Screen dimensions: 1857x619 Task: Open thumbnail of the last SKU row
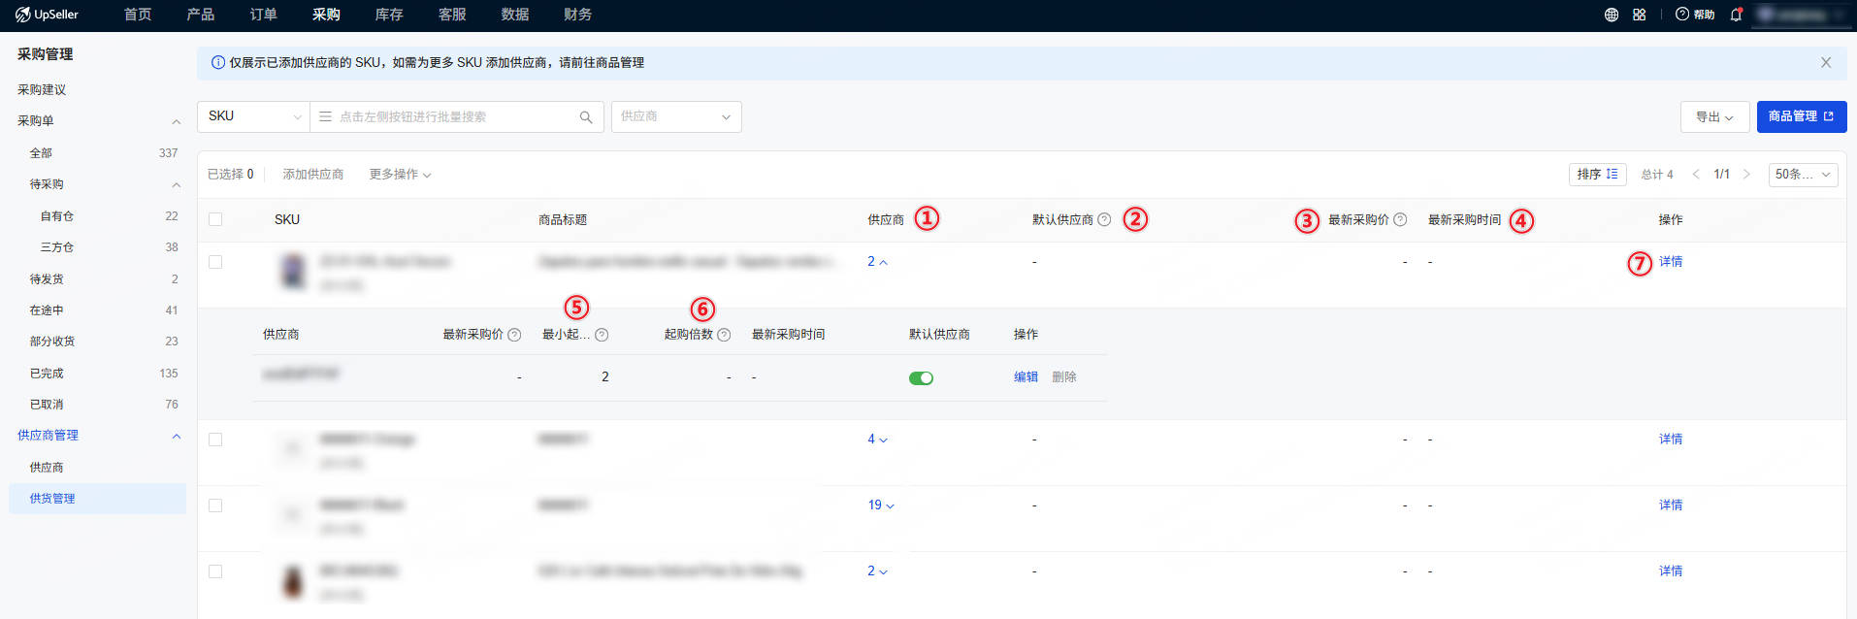293,581
